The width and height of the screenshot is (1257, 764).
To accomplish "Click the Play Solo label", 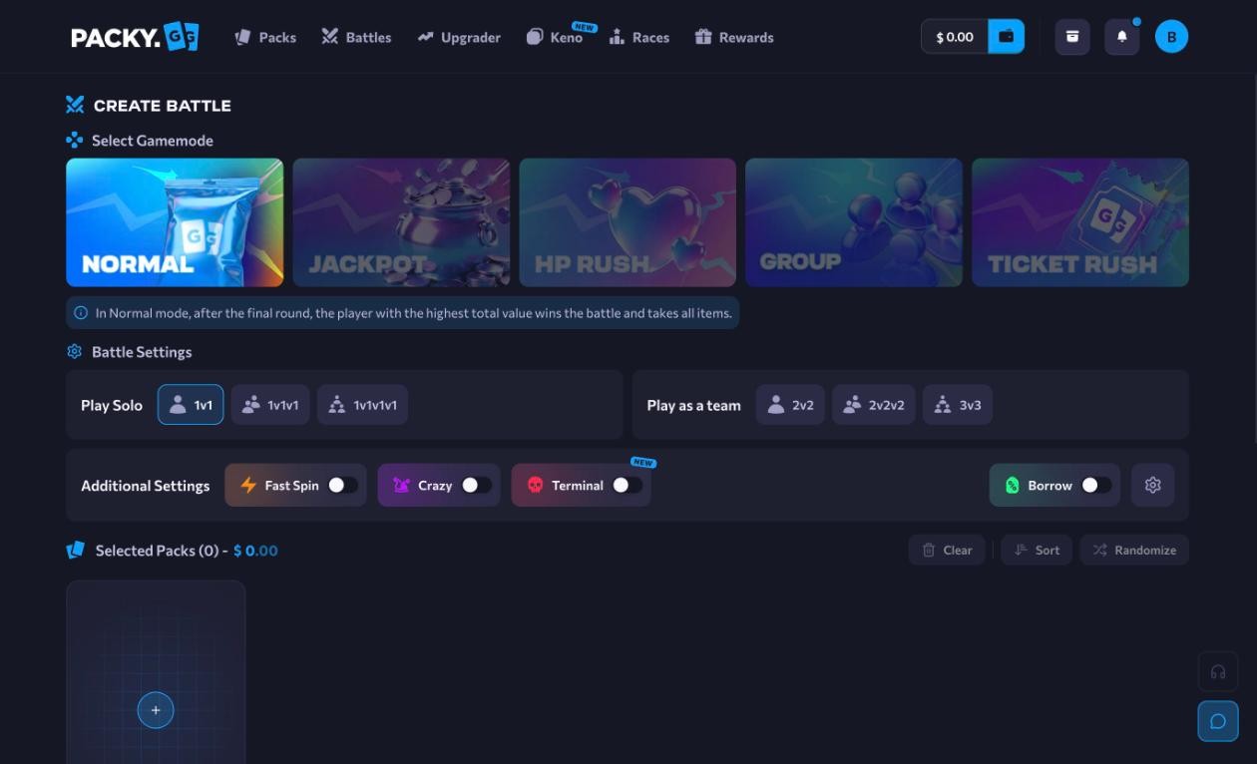I will pos(112,405).
